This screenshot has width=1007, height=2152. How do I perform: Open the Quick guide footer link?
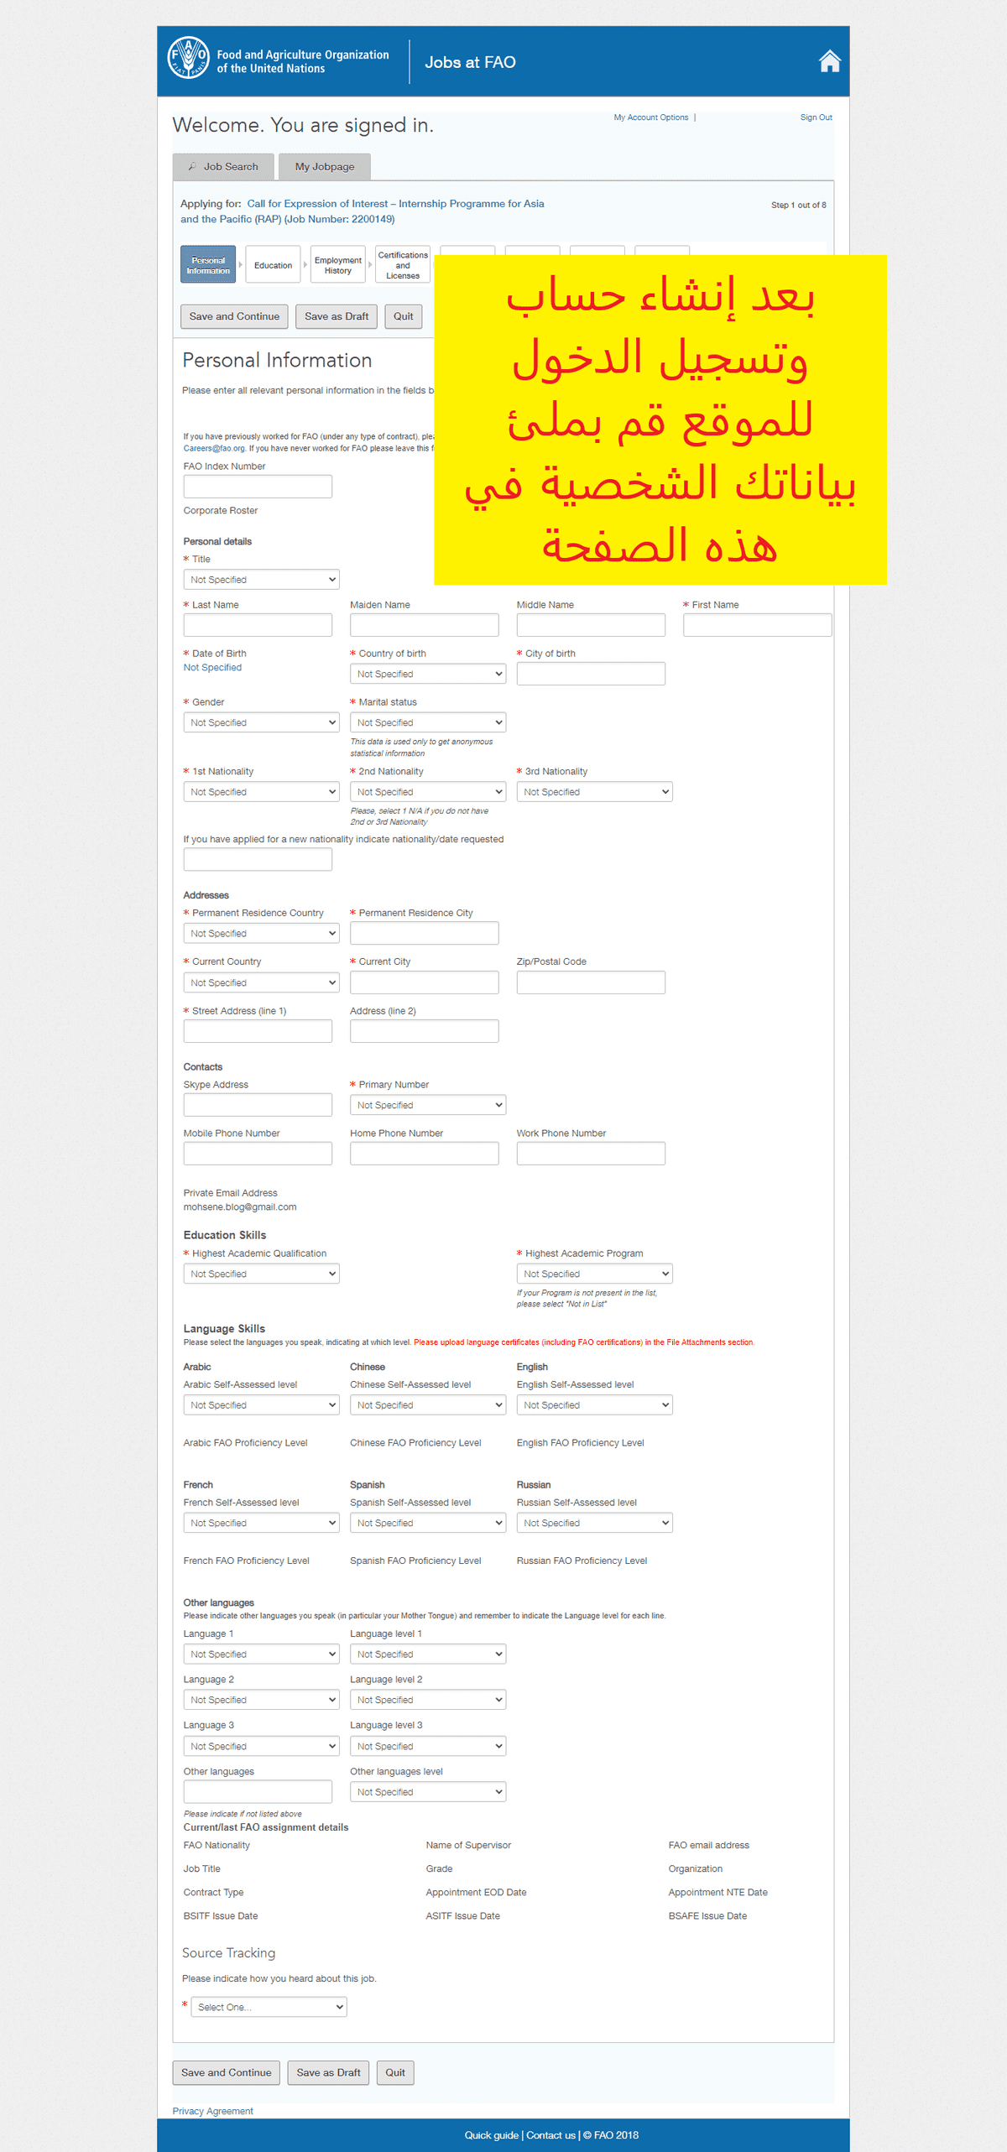492,2135
